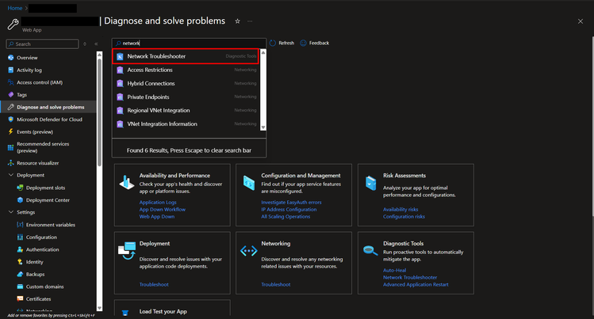Collapse the Settings section chevron
594x319 pixels.
tap(10, 212)
